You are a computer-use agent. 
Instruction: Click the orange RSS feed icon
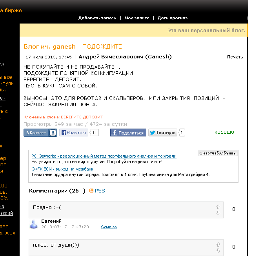[91, 191]
